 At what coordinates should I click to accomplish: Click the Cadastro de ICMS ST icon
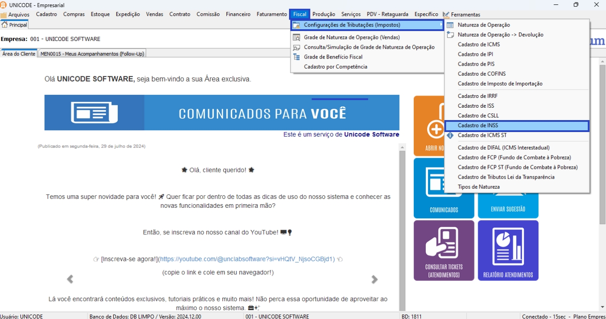450,136
